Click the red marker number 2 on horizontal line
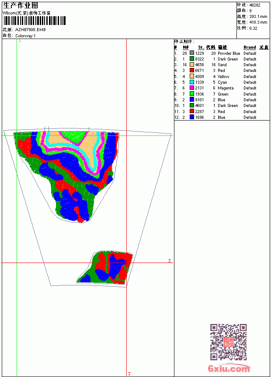The height and width of the screenshot is (377, 271). 170,261
